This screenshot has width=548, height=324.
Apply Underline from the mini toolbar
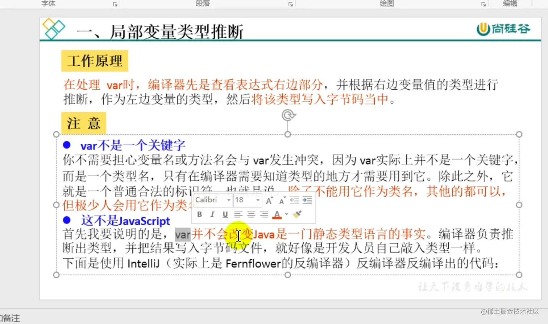pyautogui.click(x=225, y=214)
